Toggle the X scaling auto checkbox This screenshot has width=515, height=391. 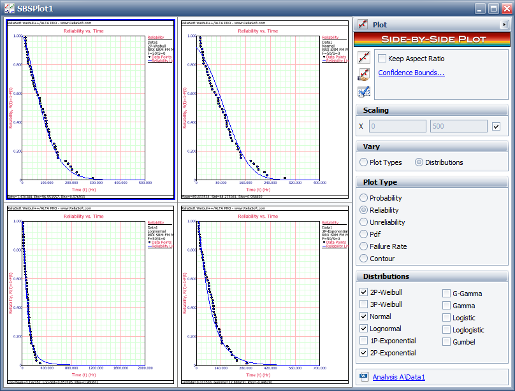(497, 127)
